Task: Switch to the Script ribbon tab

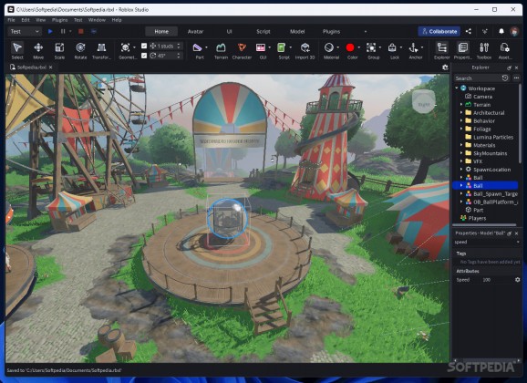Action: tap(263, 31)
